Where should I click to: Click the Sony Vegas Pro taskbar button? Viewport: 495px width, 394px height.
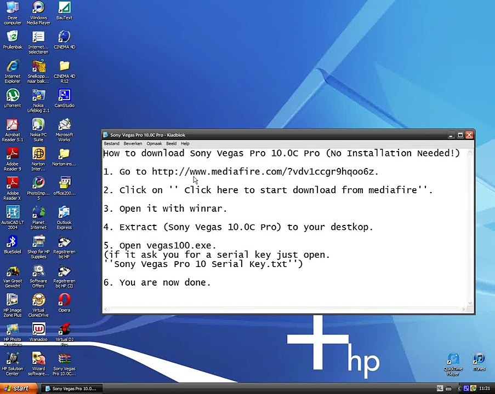coord(72,389)
